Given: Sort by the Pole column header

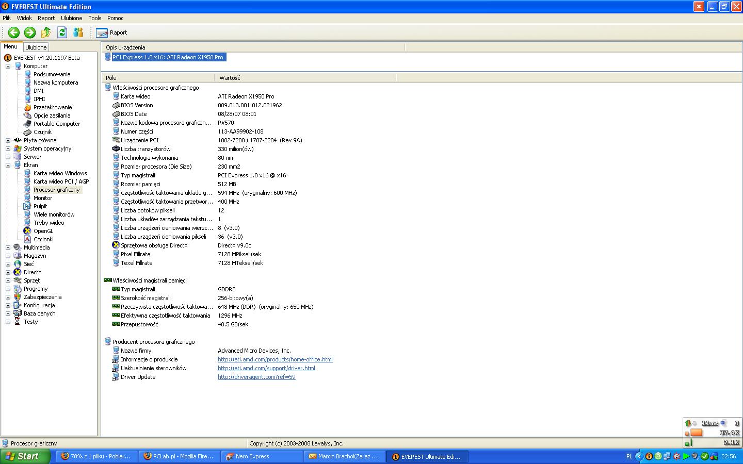Looking at the screenshot, I should click(158, 78).
